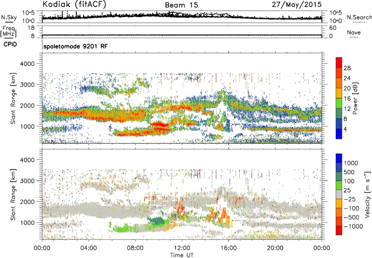This screenshot has width=372, height=258.
Task: Click the 12 dB colorbar tick
Action: [347, 109]
